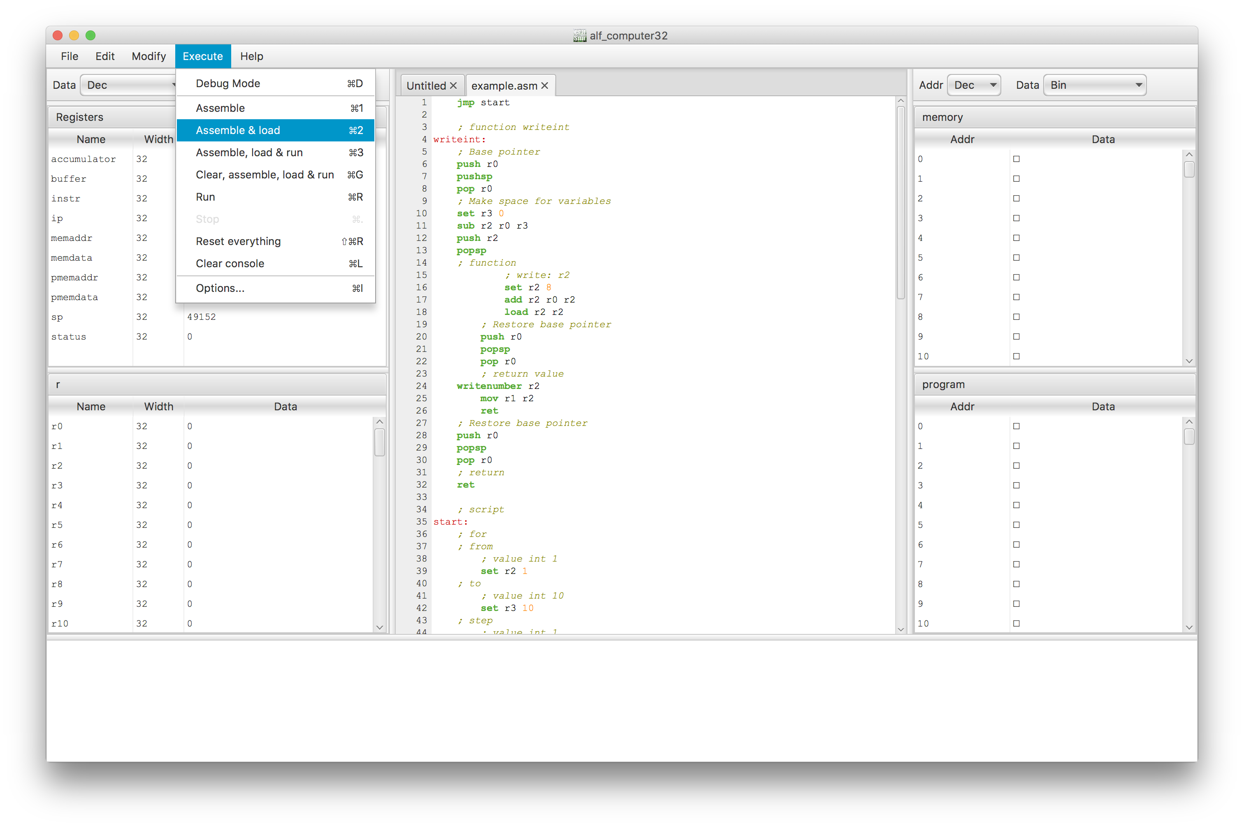This screenshot has width=1244, height=828.
Task: Click program address 3 row
Action: point(1049,485)
